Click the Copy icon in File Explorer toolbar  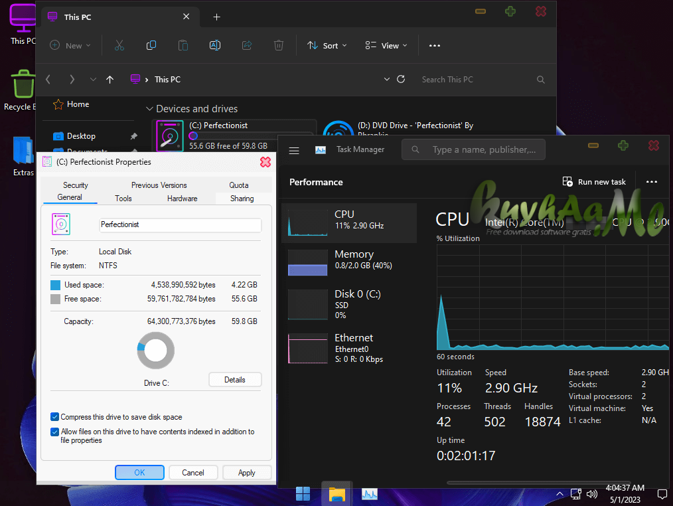(x=151, y=46)
